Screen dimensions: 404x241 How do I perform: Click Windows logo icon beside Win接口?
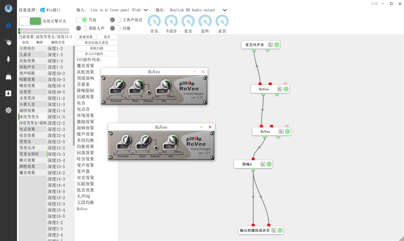pyautogui.click(x=42, y=10)
